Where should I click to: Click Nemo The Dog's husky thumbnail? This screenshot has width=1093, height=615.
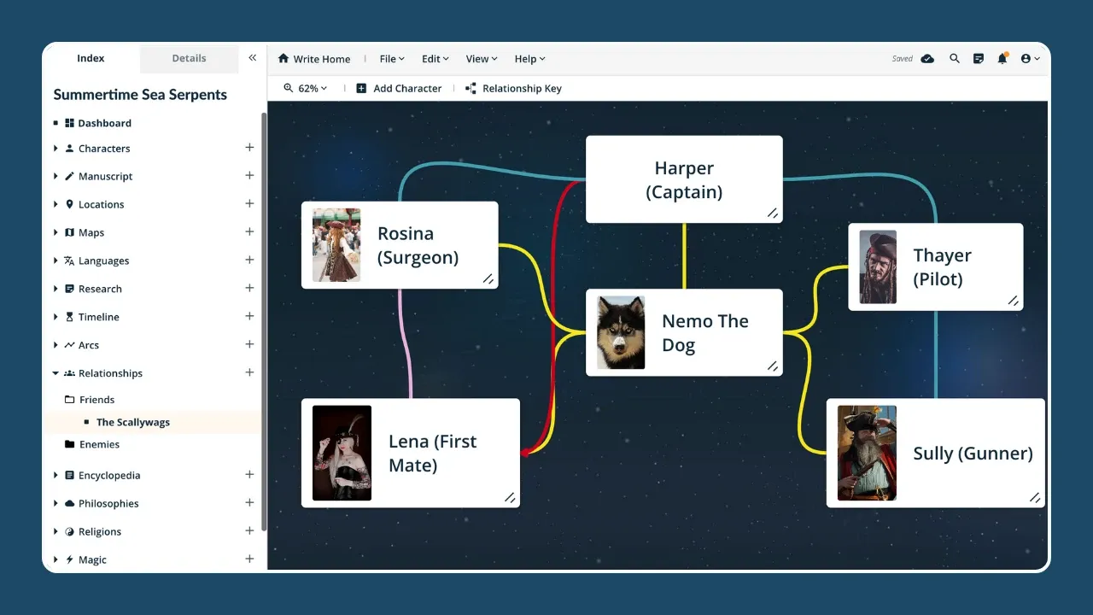[621, 333]
